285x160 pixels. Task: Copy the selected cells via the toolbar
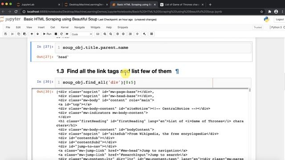[19, 34]
